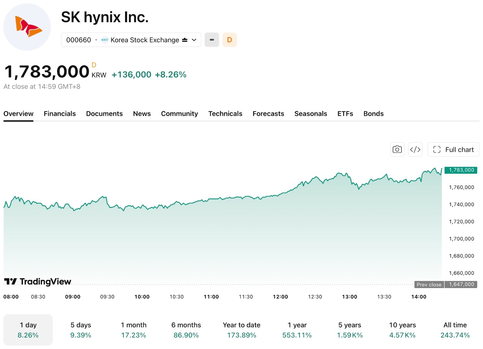The width and height of the screenshot is (483, 349).
Task: Open the ETFs tab
Action: 345,114
